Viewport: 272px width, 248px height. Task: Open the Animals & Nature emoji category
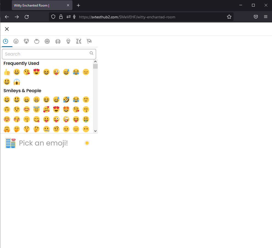coord(26,41)
